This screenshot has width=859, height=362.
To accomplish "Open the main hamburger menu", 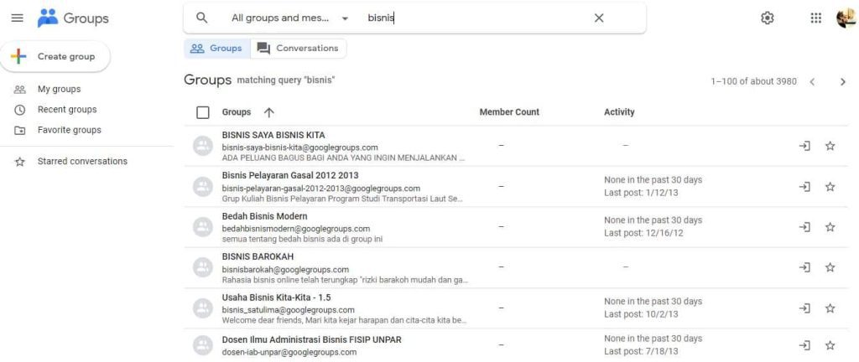I will 18,18.
